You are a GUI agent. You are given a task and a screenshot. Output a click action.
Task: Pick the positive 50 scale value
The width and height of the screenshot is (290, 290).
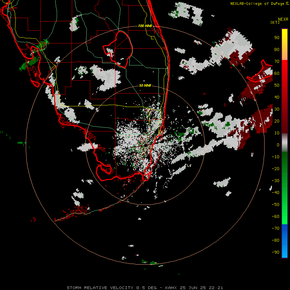pos(277,85)
